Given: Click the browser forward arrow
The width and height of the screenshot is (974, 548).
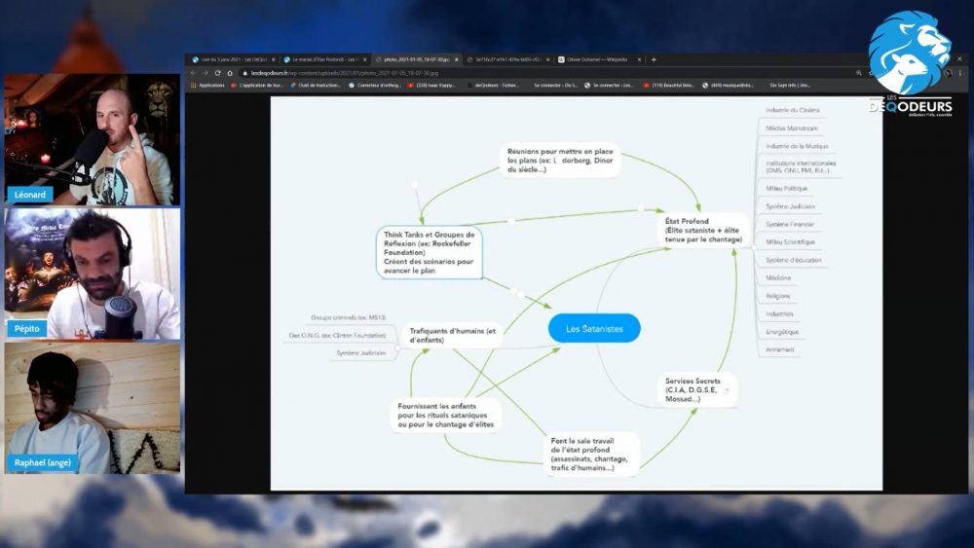Looking at the screenshot, I should [205, 73].
